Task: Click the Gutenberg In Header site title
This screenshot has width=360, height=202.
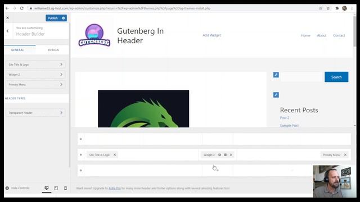Action: (x=140, y=36)
